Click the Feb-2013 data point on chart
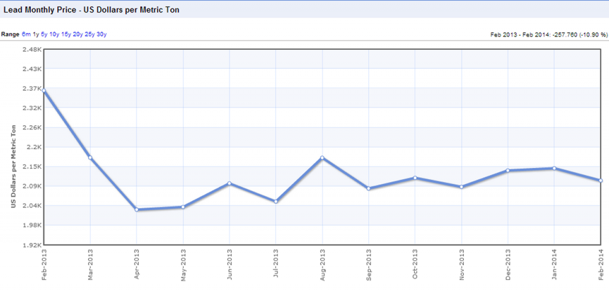 [x=44, y=90]
